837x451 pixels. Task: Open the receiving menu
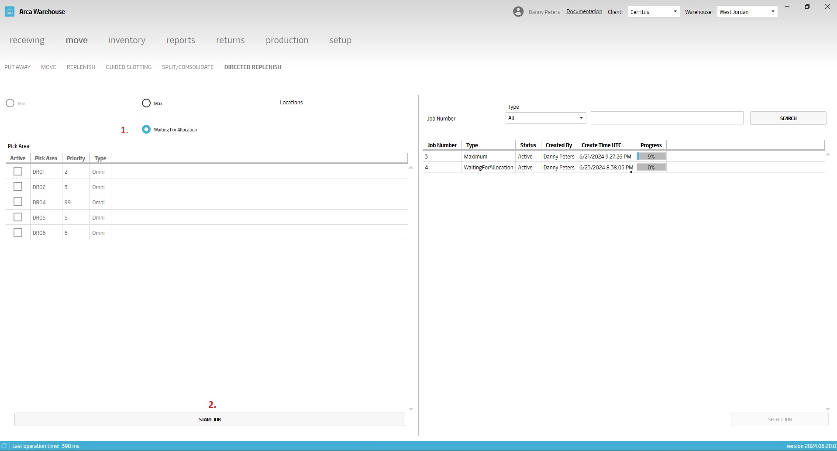pos(27,40)
